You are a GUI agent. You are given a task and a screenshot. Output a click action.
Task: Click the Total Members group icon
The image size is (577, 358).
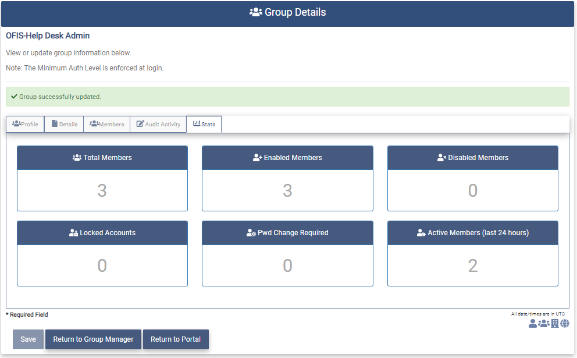tap(77, 158)
